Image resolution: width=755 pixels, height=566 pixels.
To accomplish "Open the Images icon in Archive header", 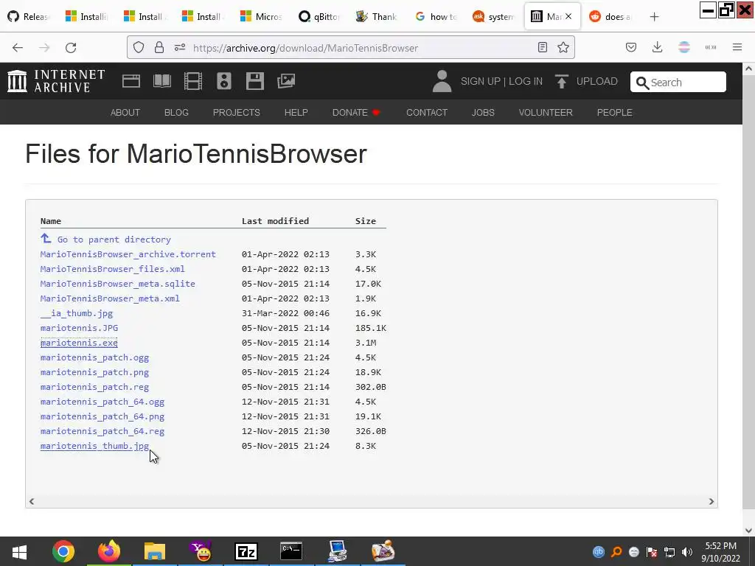I will [x=286, y=81].
